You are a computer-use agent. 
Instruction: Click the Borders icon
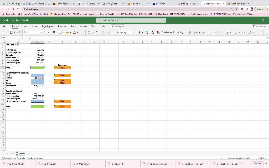pyautogui.click(x=60, y=32)
